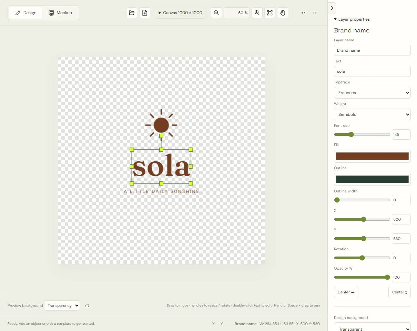
Task: Click the Center vertically button
Action: point(399,292)
